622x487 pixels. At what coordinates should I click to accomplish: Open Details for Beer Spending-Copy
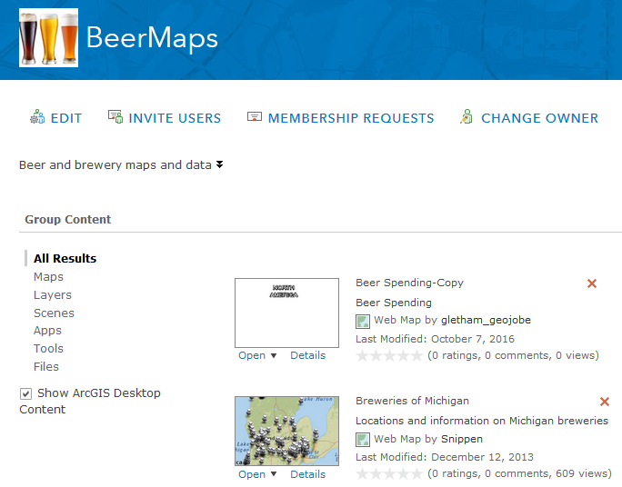[x=307, y=355]
